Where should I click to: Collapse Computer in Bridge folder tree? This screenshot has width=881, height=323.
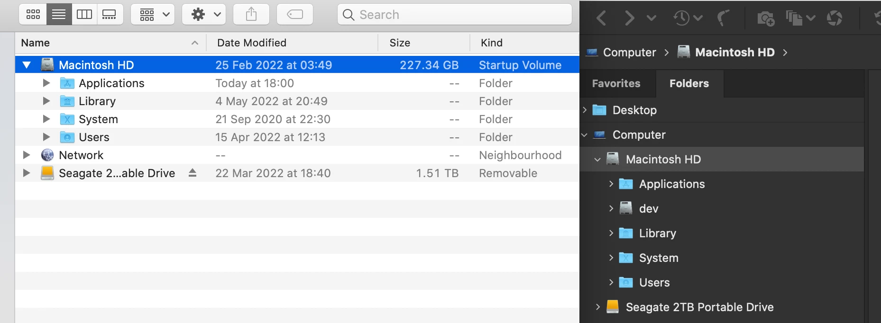coord(585,135)
